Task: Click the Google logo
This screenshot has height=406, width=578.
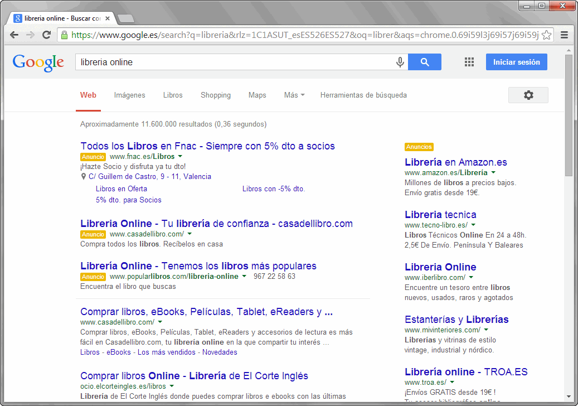Action: pos(38,62)
